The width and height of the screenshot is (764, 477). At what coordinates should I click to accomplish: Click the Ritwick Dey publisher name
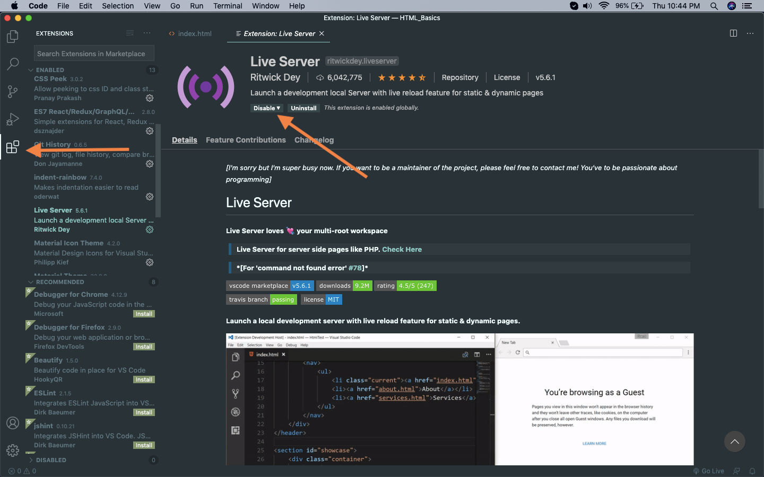[x=275, y=77]
